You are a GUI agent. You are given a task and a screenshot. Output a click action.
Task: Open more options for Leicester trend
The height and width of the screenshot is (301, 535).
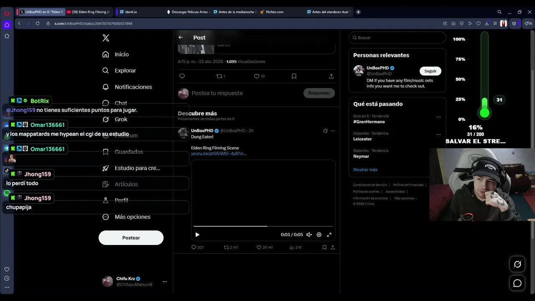tap(438, 135)
